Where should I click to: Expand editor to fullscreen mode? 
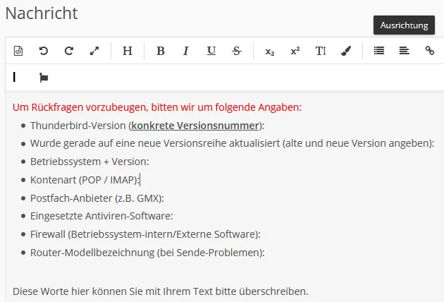click(94, 51)
